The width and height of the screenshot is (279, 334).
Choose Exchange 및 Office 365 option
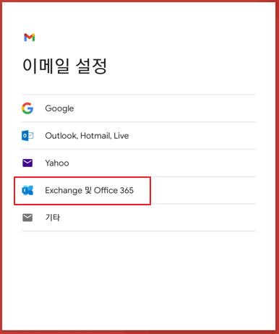point(139,190)
